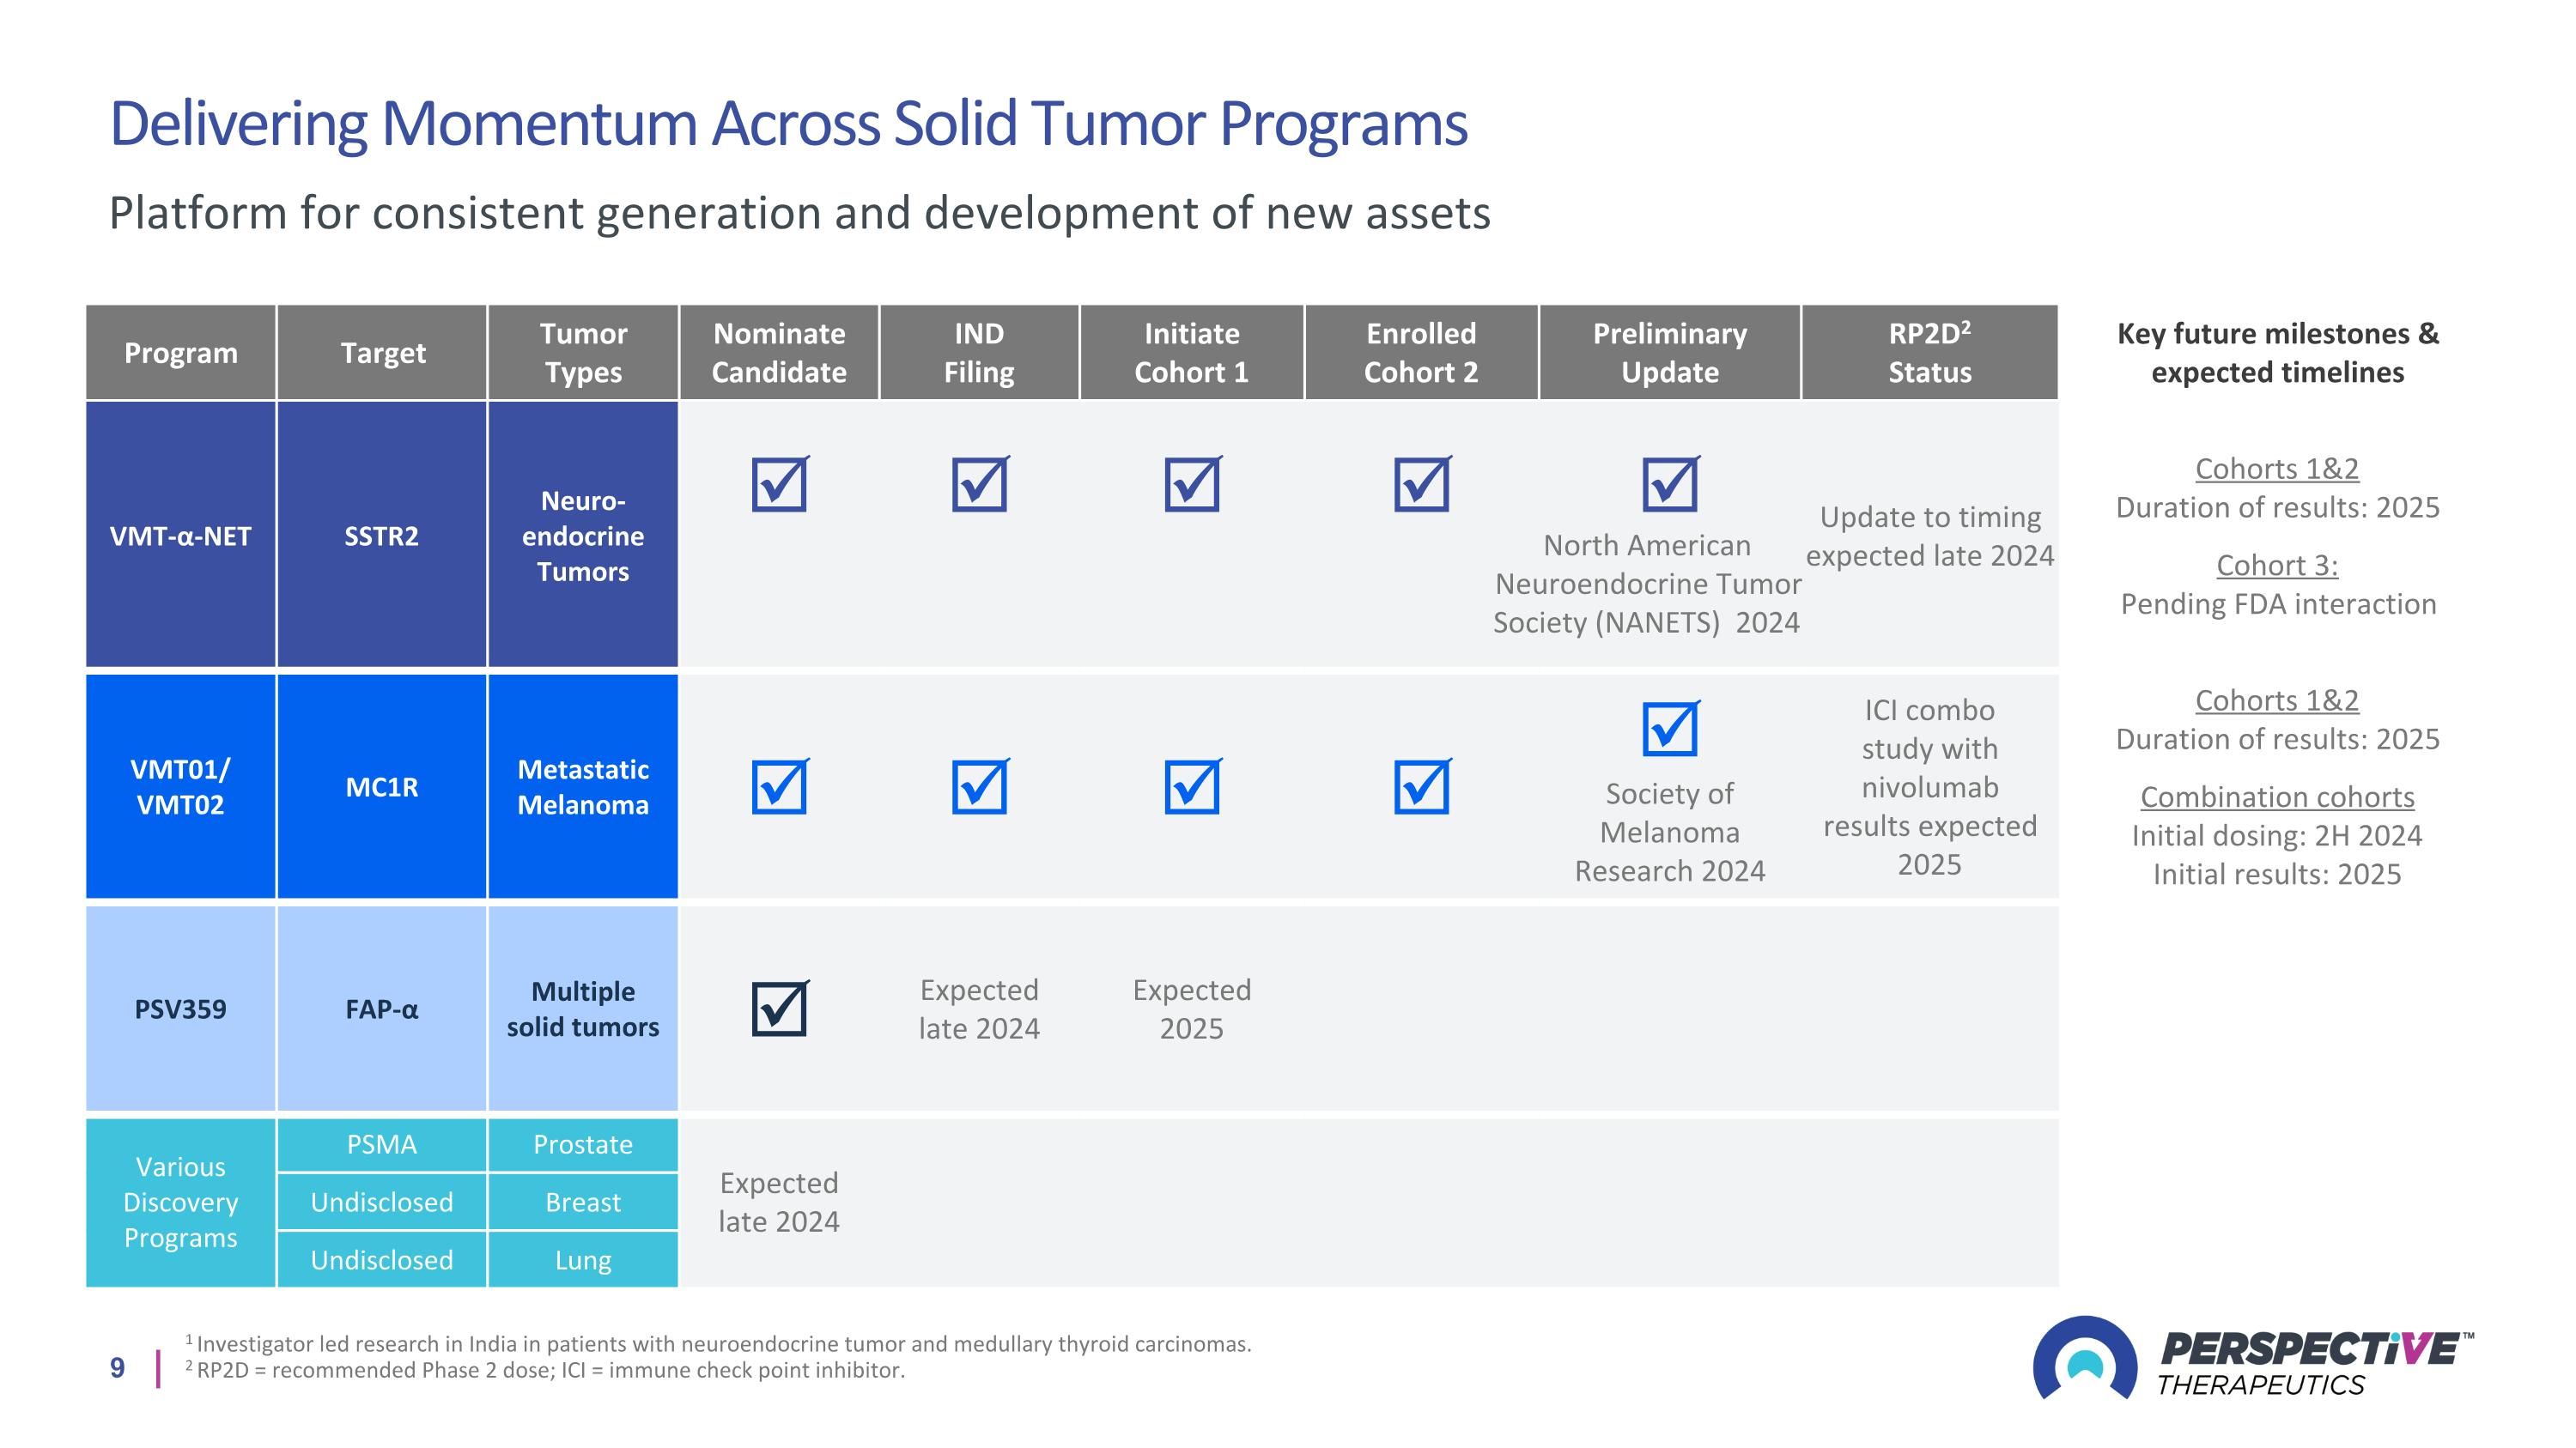
Task: Click the Perspective Therapeutics logo icon
Action: coord(2084,1357)
